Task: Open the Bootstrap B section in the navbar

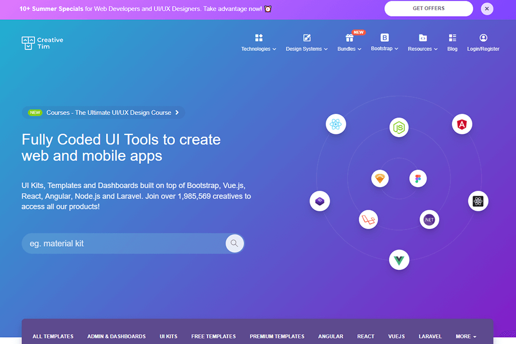Action: coord(384,42)
